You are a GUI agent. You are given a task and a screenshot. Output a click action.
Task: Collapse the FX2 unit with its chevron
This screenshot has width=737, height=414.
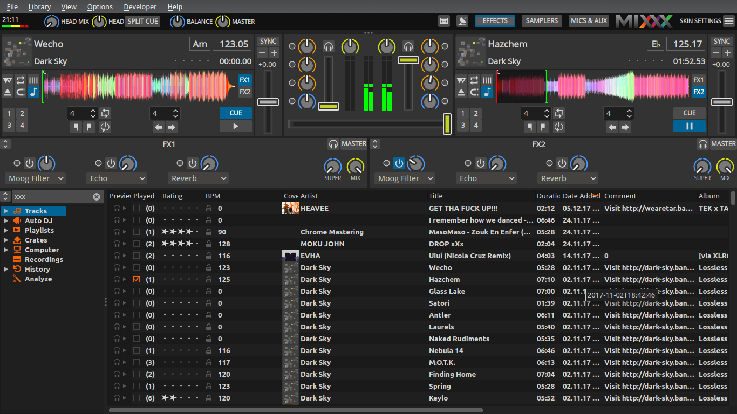click(x=375, y=144)
